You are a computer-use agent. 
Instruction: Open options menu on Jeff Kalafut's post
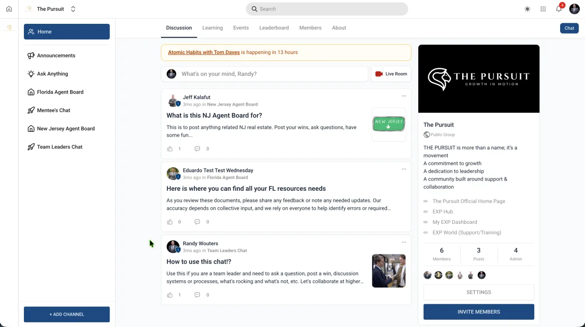[404, 96]
